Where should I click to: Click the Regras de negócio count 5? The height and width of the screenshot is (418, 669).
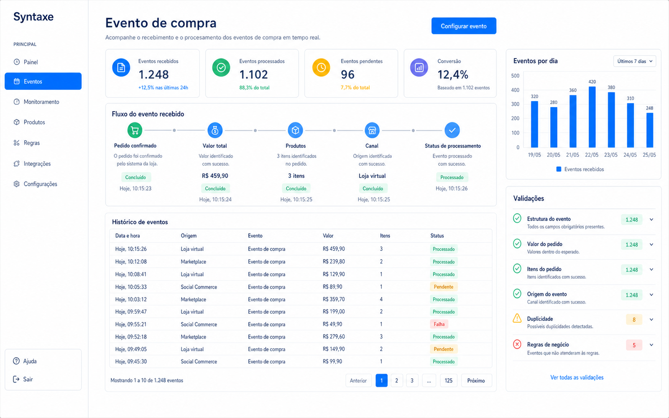(x=634, y=345)
